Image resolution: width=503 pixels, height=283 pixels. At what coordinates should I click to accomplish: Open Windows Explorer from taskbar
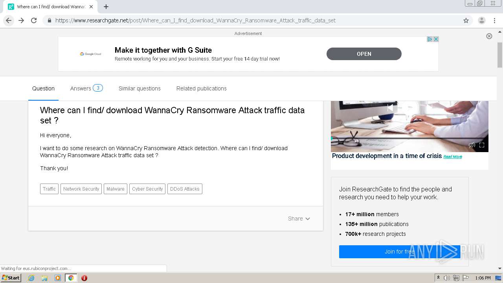click(x=44, y=278)
